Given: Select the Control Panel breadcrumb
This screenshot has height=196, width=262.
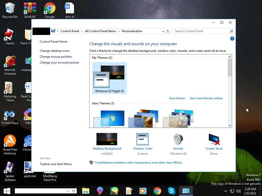Looking at the screenshot, I should click(70, 31).
